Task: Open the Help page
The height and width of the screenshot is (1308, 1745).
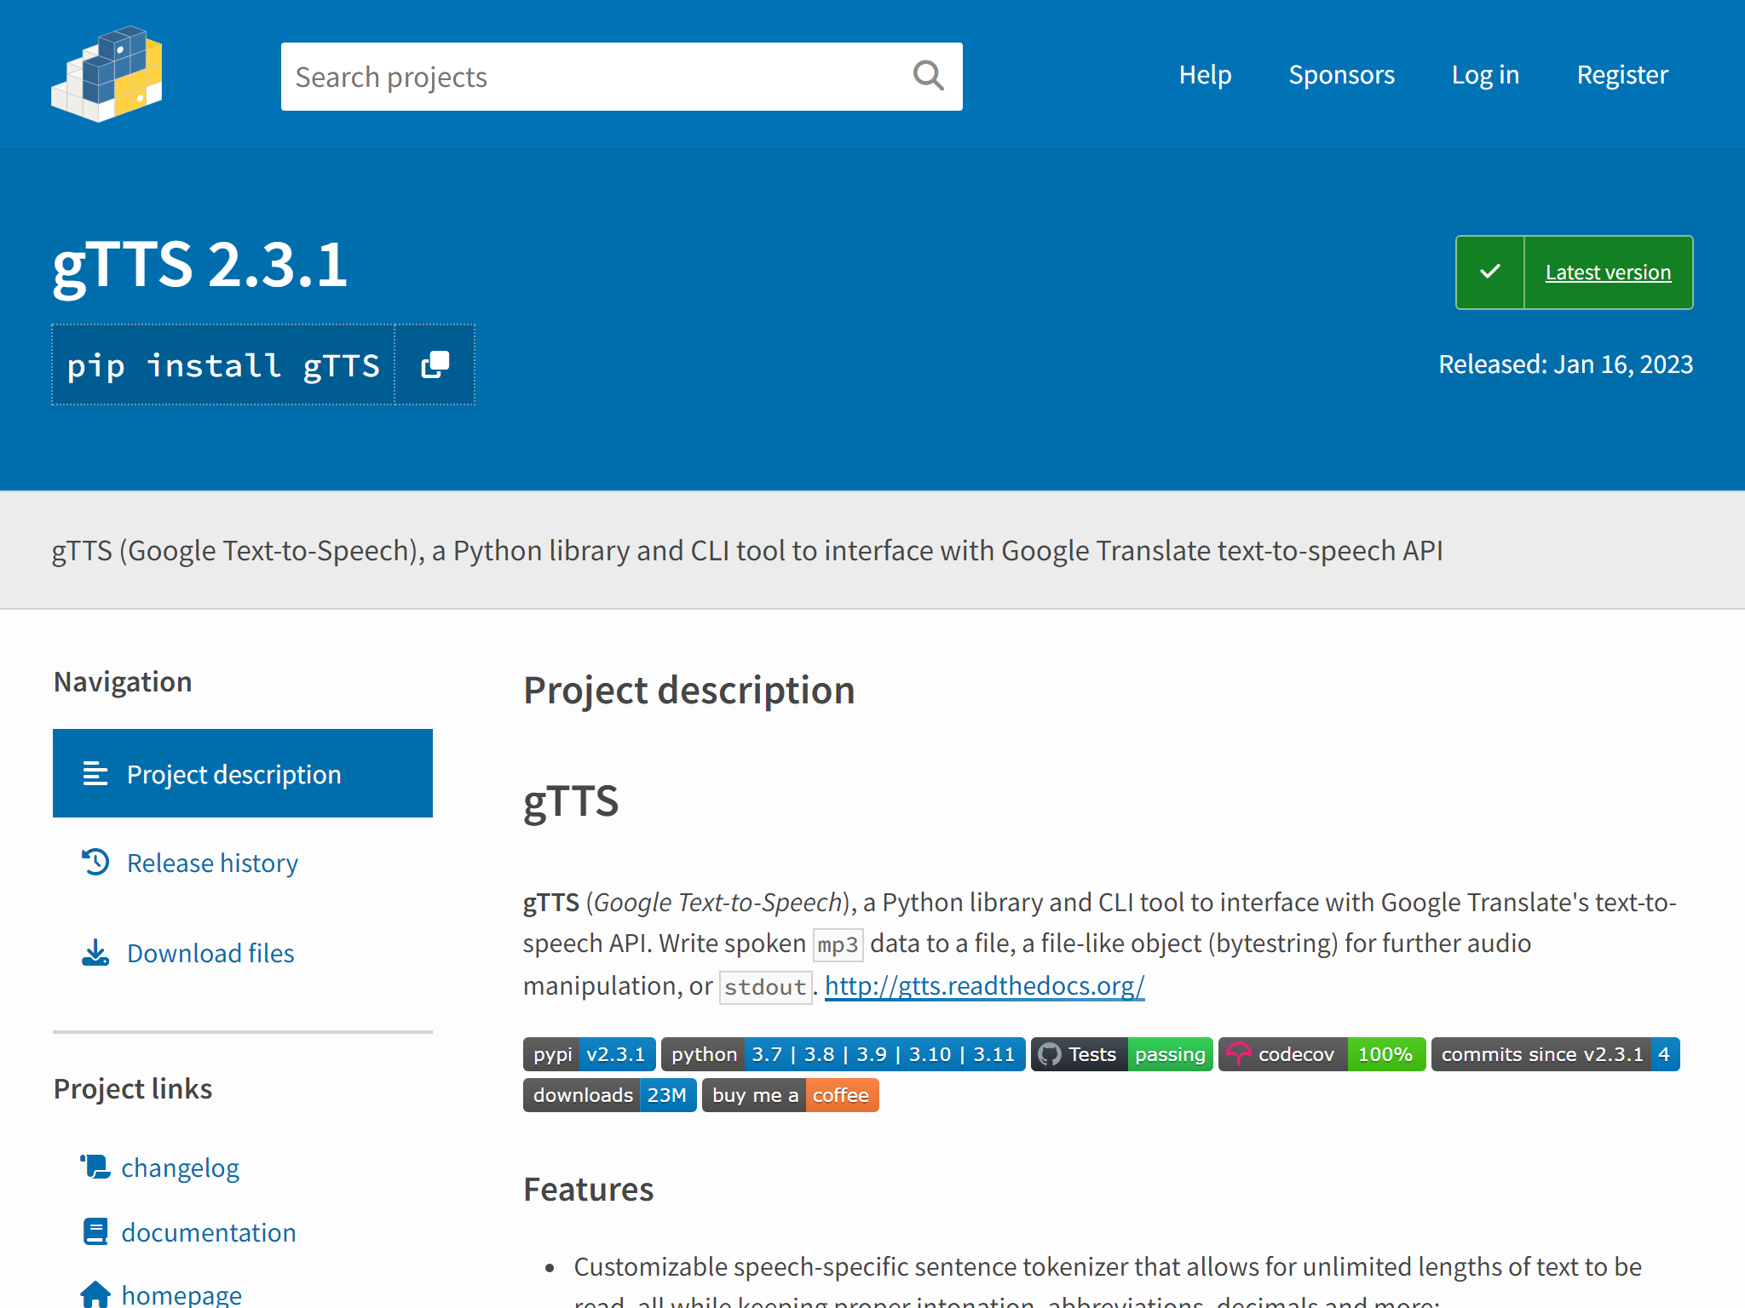Action: pos(1205,75)
